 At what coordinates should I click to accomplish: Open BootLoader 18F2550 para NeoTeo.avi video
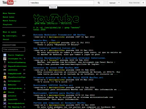pyautogui.click(x=57, y=93)
